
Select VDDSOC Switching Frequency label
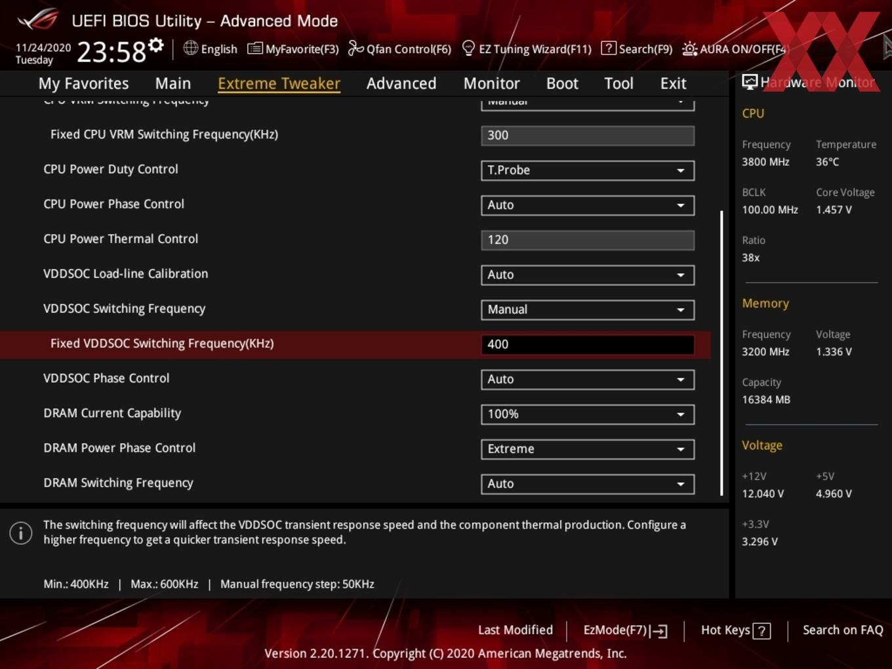pos(124,309)
